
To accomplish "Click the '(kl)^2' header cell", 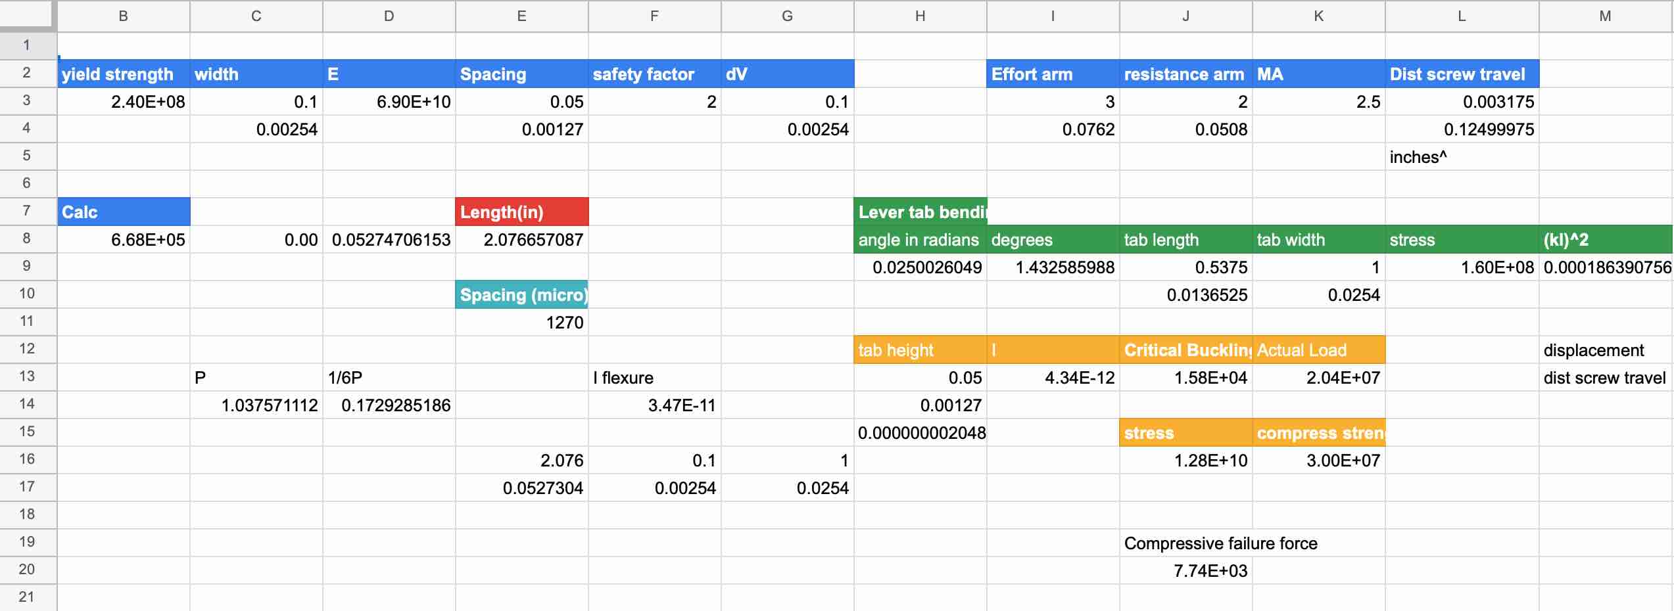I will coord(1606,240).
